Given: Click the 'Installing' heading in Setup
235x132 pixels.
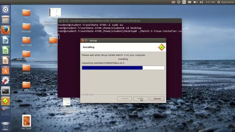Looking at the screenshot, I should [88, 47].
